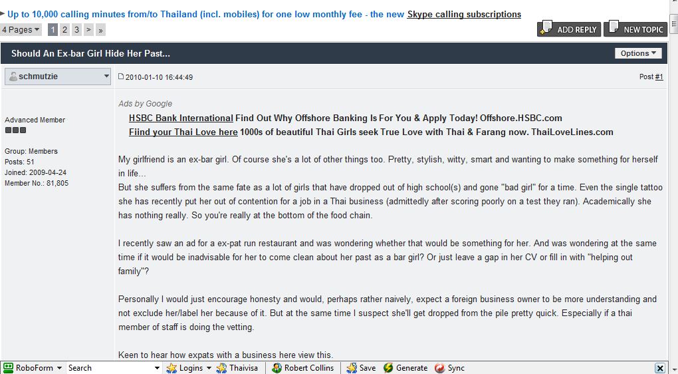Go to page 3 of the topic
Screen dimensions: 678x374
tap(76, 29)
